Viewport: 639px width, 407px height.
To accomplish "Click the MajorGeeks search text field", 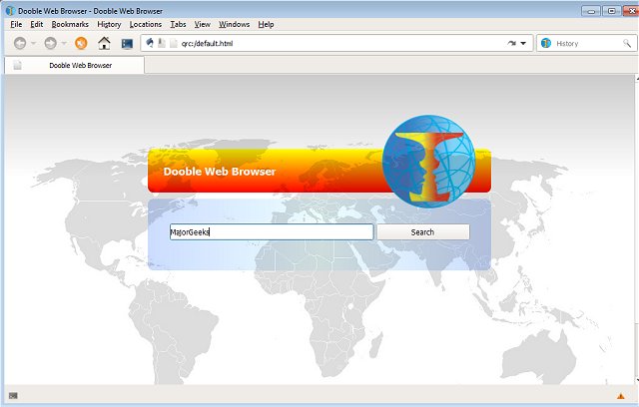I will (272, 232).
